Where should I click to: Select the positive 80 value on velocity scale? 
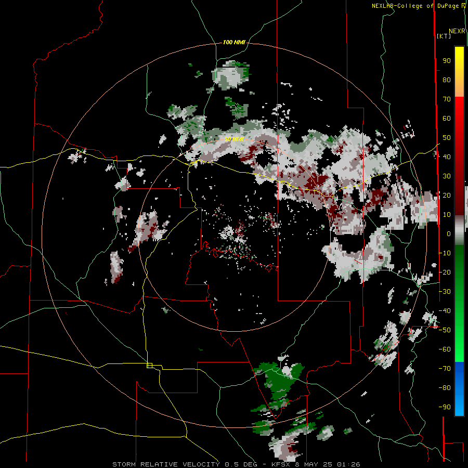tap(447, 80)
